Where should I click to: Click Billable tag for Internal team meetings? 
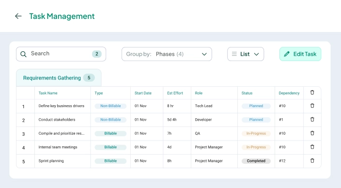[x=110, y=147]
